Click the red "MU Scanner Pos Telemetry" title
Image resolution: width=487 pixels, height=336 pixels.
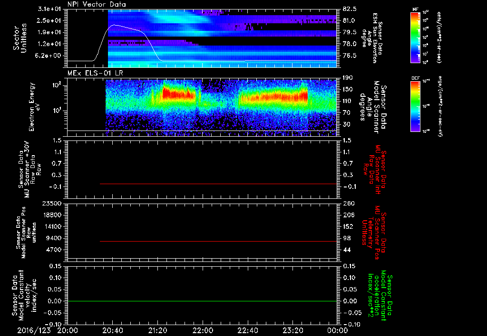point(374,233)
